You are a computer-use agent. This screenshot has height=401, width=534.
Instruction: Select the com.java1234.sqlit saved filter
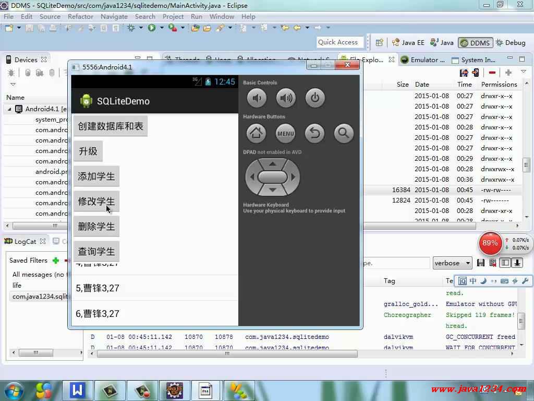40,297
